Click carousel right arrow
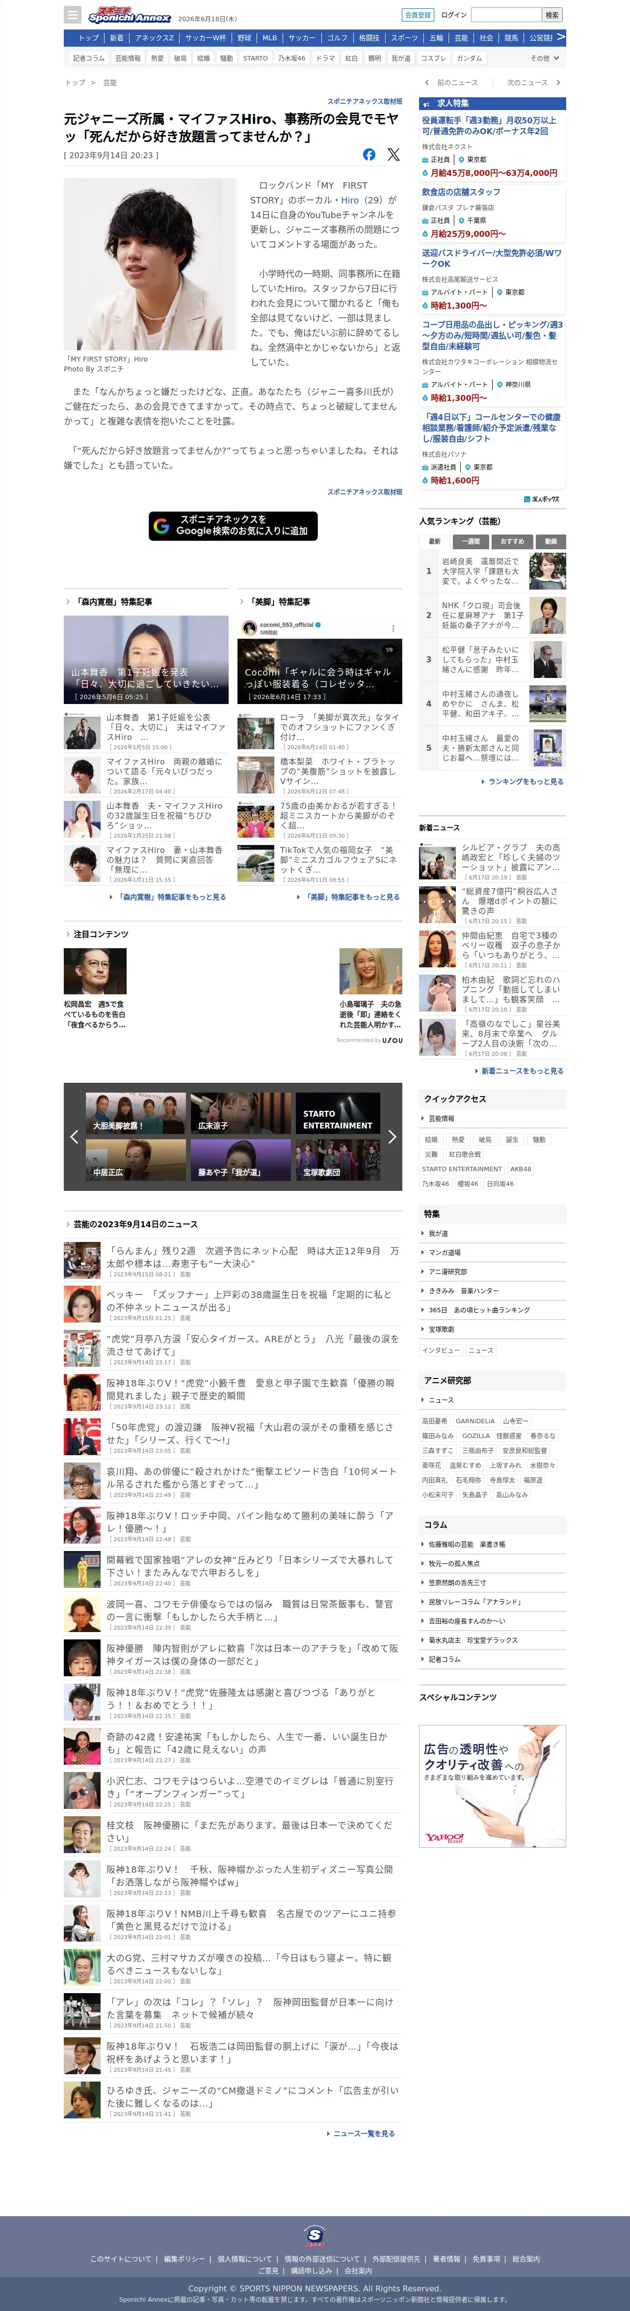 click(392, 1137)
